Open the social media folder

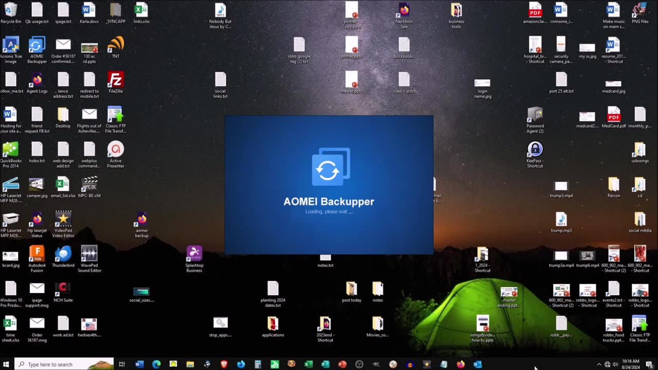click(640, 221)
